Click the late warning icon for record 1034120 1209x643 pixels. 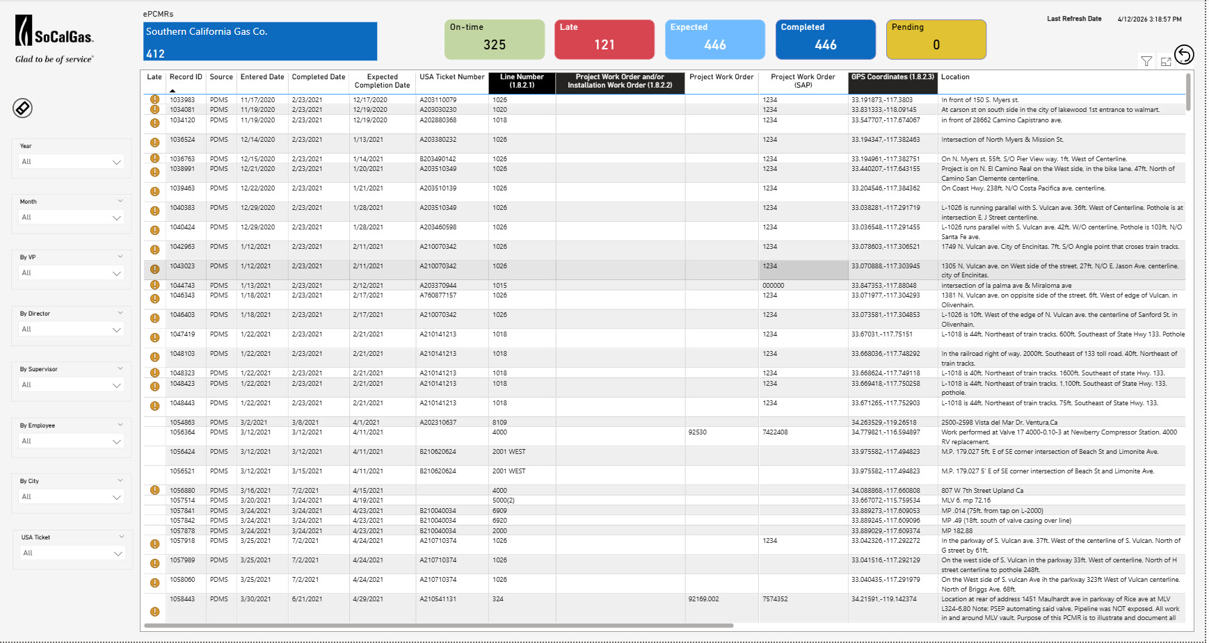(154, 123)
